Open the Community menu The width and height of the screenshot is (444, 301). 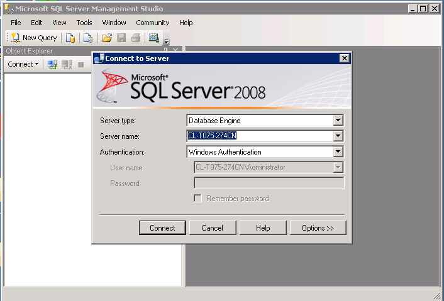point(153,23)
